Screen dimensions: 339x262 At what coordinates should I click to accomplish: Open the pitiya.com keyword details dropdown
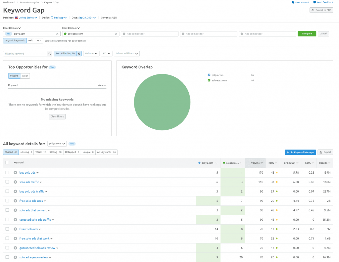pyautogui.click(x=57, y=144)
